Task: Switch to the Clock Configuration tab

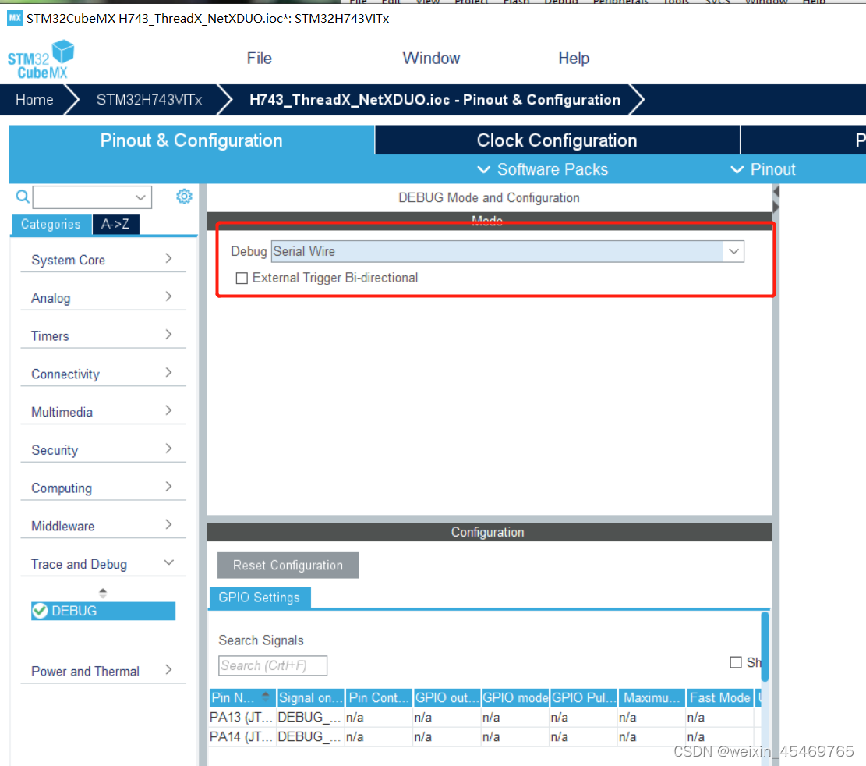Action: (x=557, y=140)
